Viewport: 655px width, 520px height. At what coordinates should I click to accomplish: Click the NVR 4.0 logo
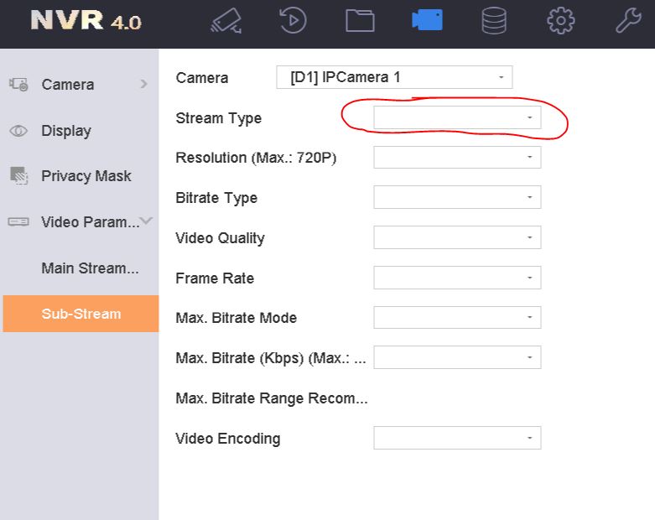86,21
